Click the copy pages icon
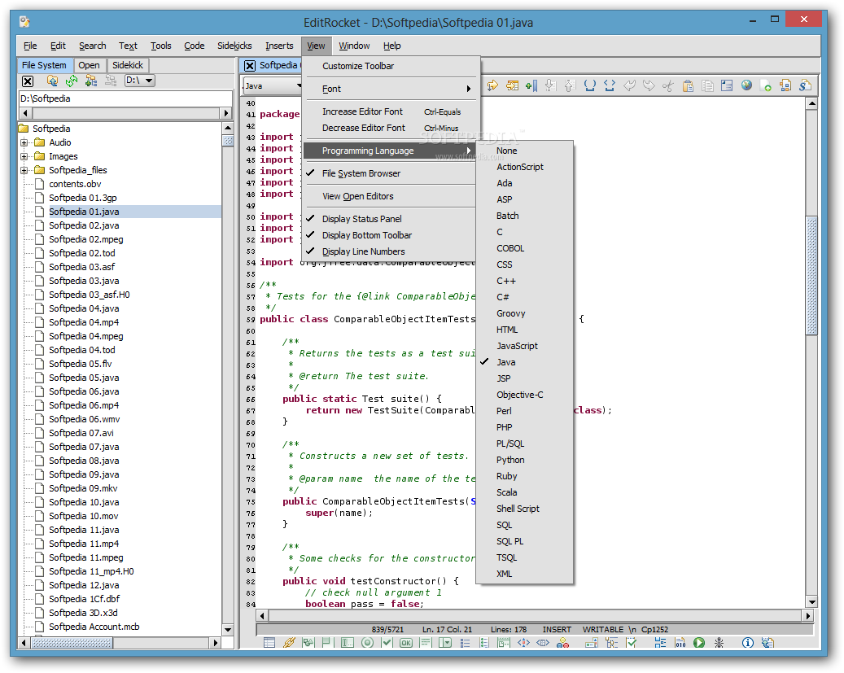The image size is (844, 673). click(x=707, y=85)
